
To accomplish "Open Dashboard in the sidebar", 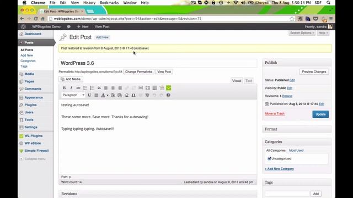I will coord(33,34).
